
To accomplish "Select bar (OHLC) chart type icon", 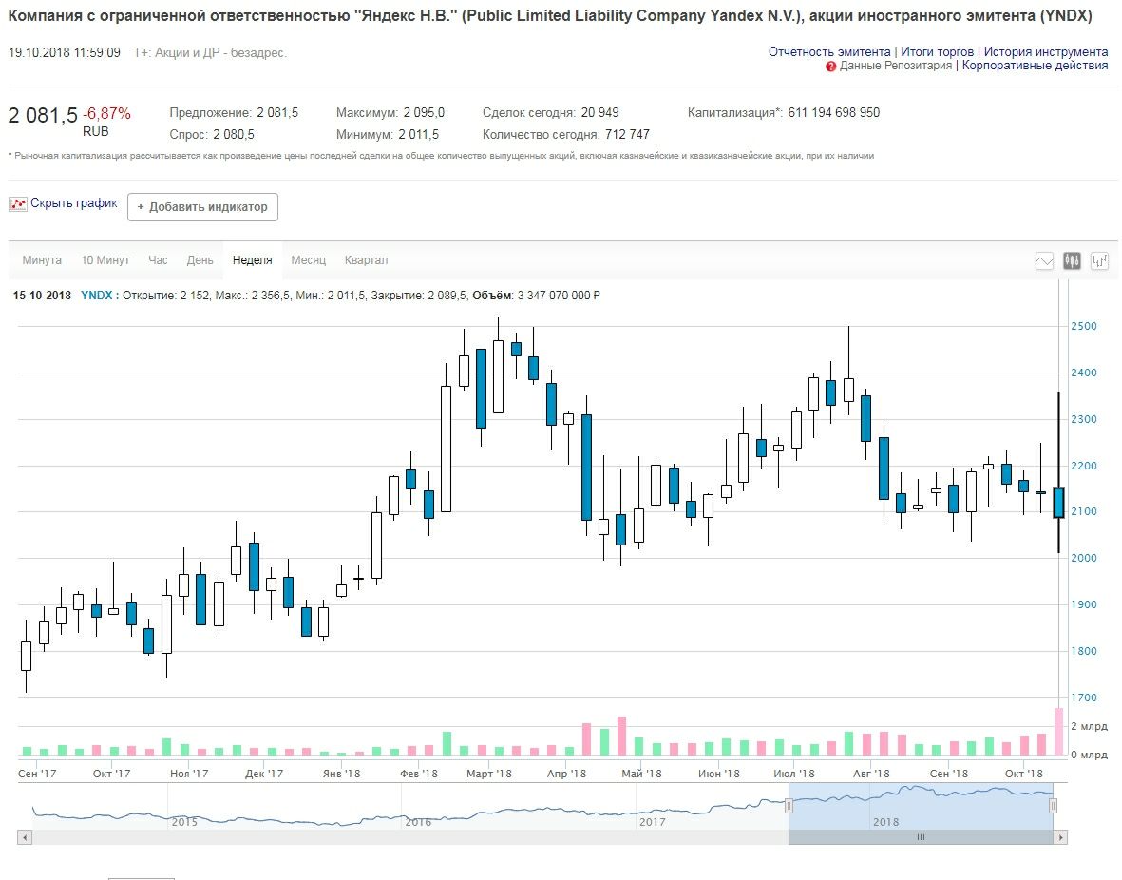I will pyautogui.click(x=1099, y=261).
